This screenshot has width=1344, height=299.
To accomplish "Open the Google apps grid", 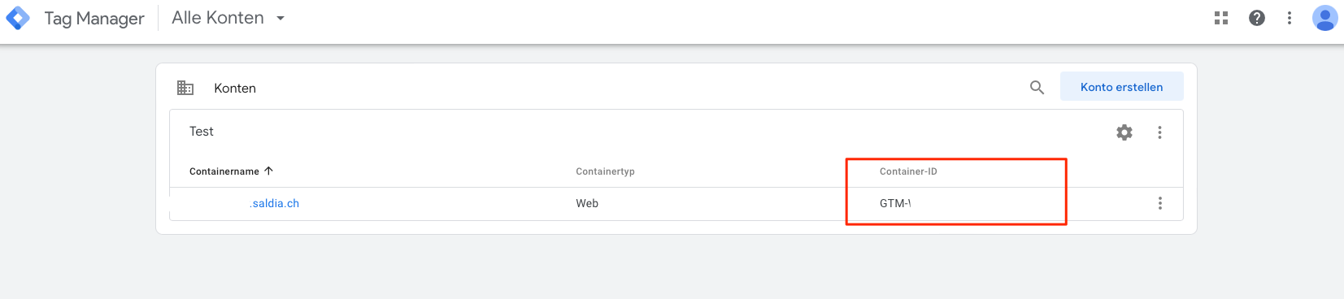I will 1221,18.
